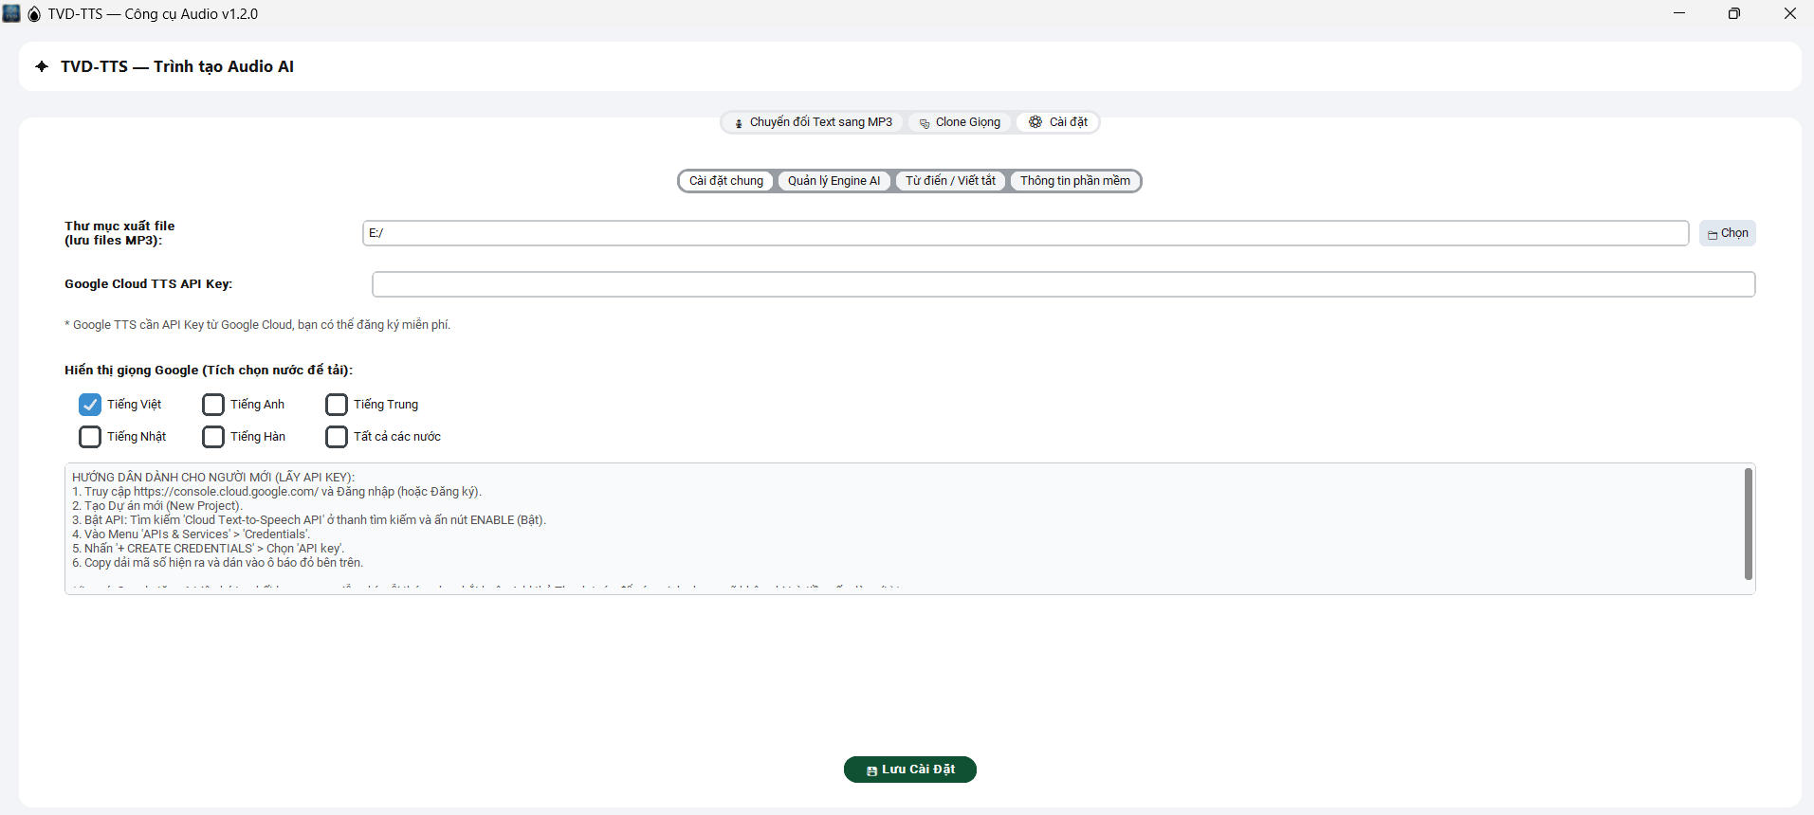Click the export folder path field
The image size is (1814, 815).
coord(1024,233)
